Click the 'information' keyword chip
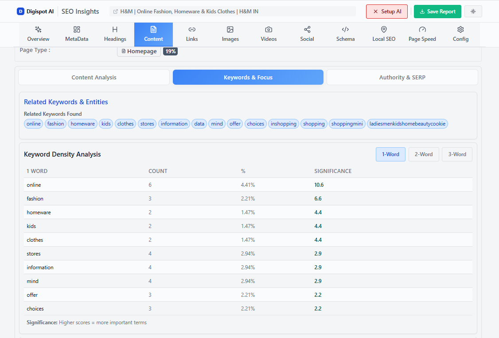This screenshot has width=499, height=338. click(x=174, y=124)
